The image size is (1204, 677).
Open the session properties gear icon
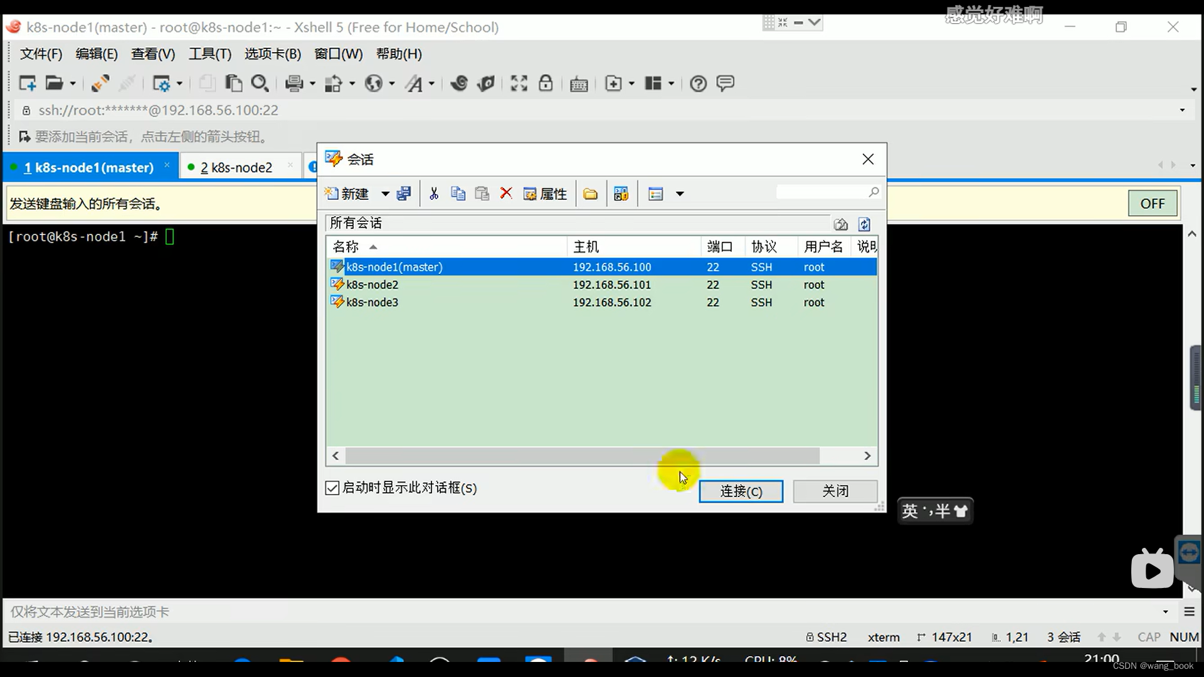[161, 83]
